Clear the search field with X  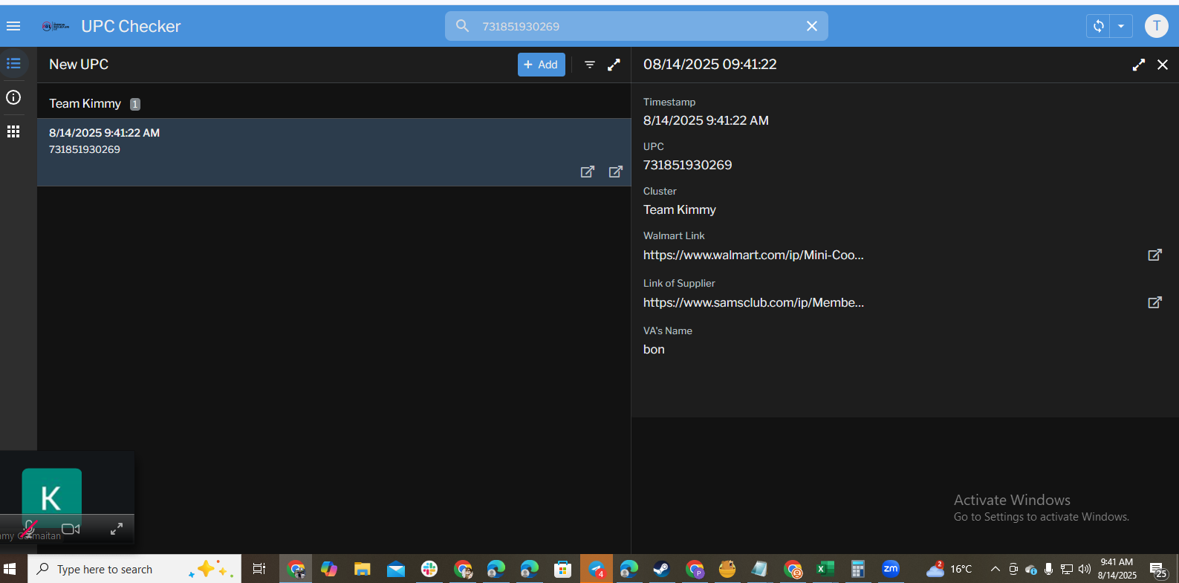click(811, 26)
